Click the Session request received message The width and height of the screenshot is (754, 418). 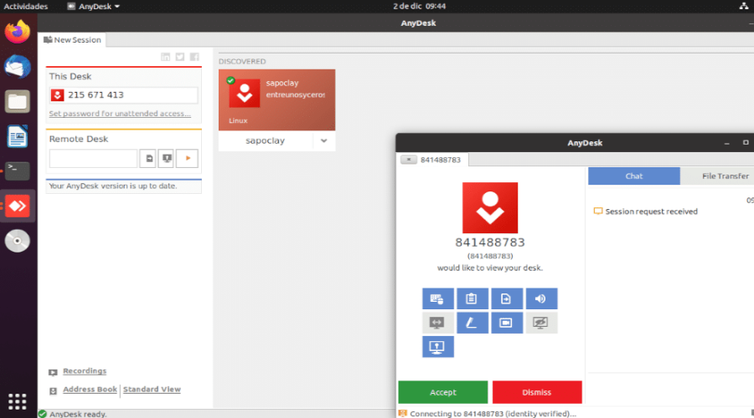tap(651, 212)
